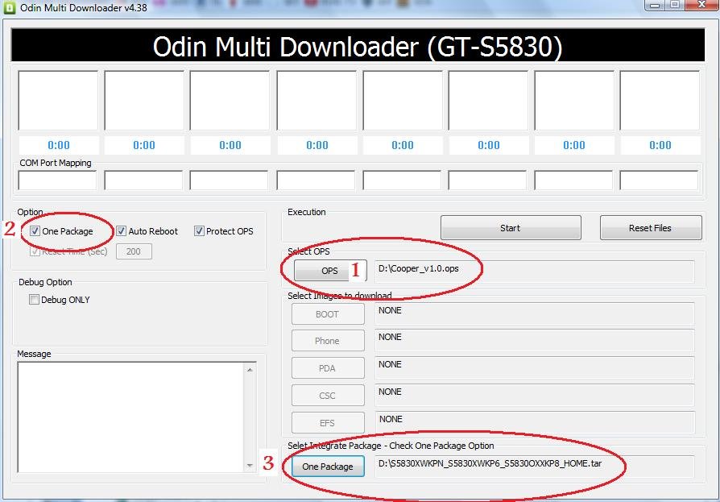Click the Reset Files button
The width and height of the screenshot is (720, 502).
651,228
